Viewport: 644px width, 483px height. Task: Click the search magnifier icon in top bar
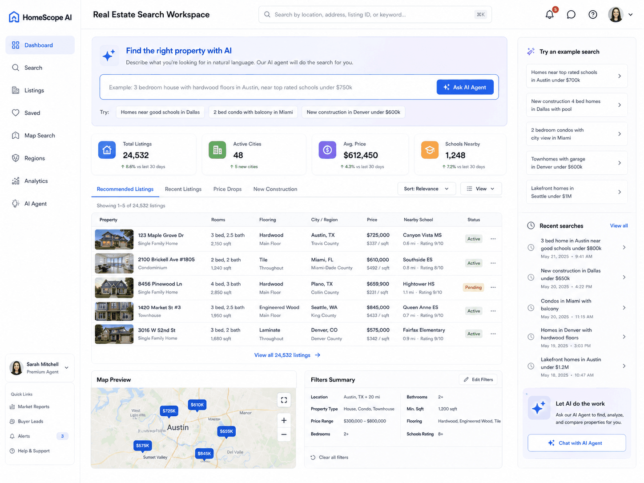(x=267, y=15)
